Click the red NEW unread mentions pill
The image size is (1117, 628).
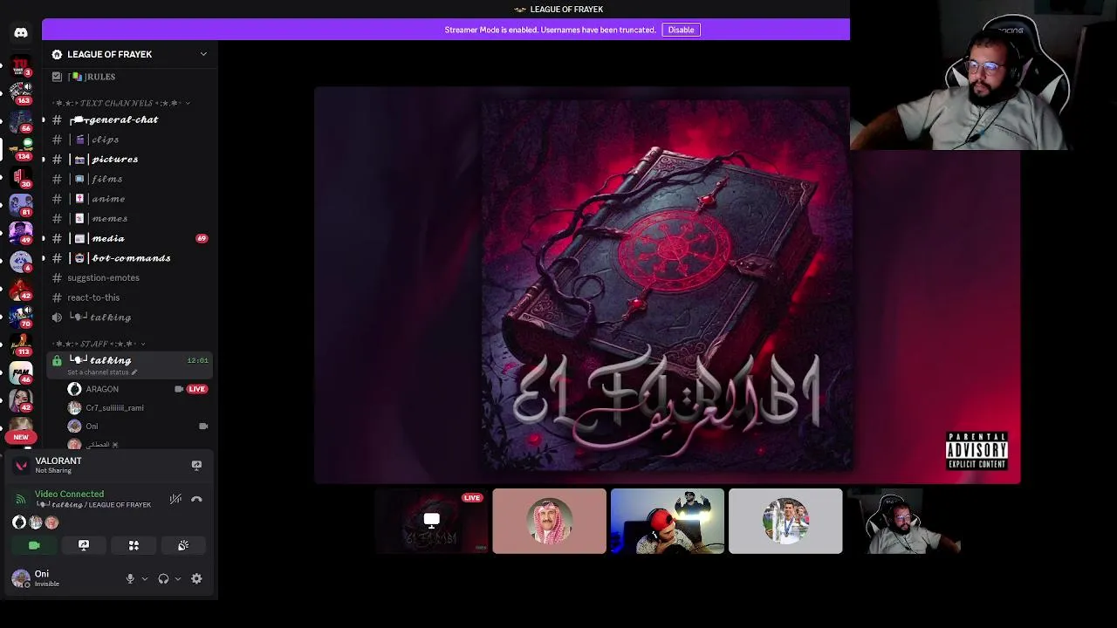(x=21, y=437)
